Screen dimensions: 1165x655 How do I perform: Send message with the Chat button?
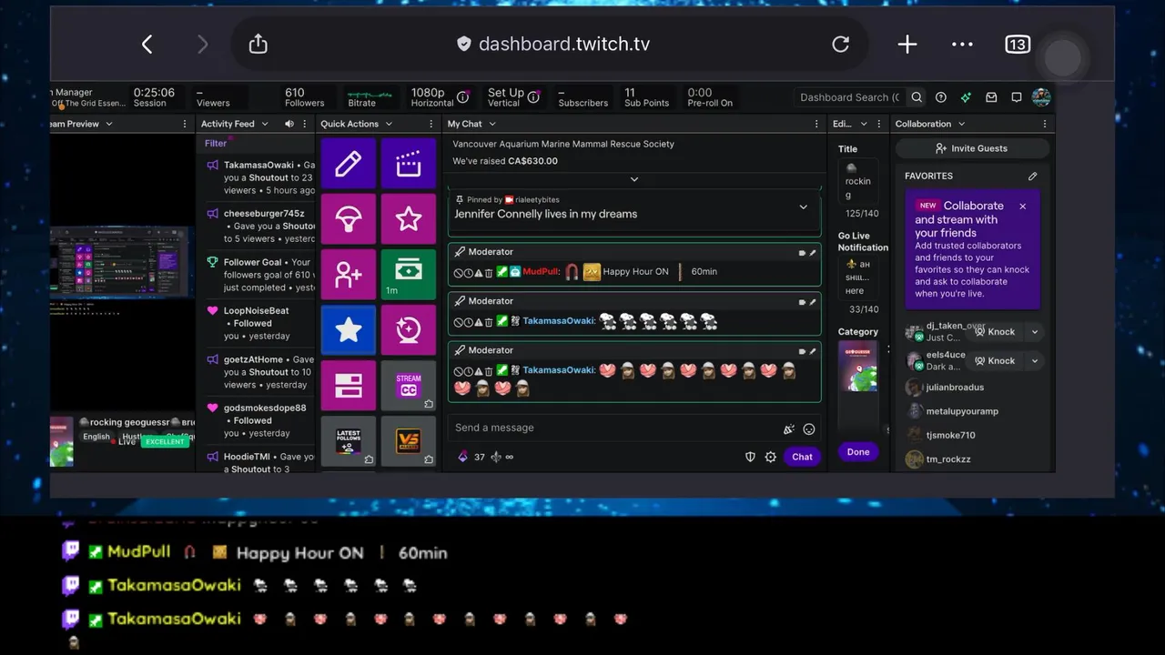pos(802,457)
